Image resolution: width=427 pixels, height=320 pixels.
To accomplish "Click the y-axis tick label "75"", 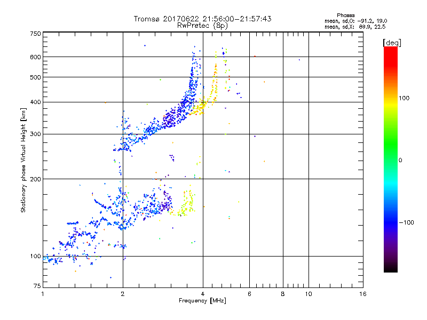I will click(x=37, y=286).
